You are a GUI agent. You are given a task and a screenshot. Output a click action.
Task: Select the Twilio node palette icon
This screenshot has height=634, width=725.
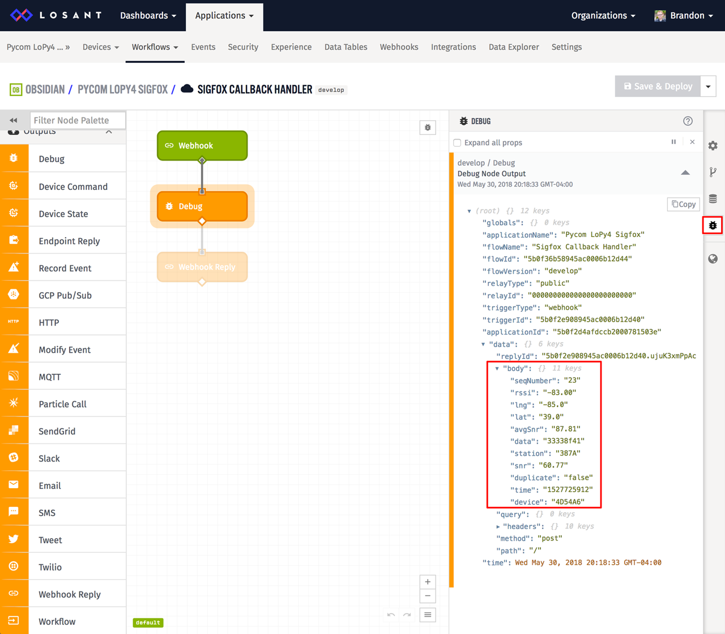(14, 567)
